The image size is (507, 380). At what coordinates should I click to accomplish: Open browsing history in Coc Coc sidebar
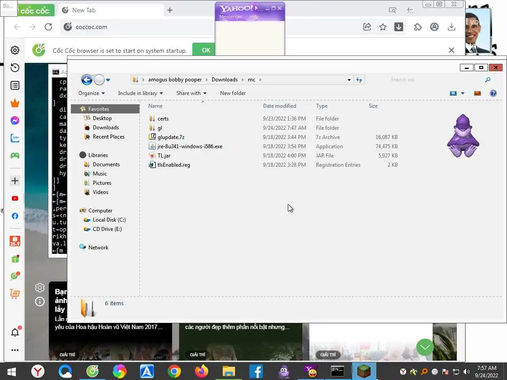[15, 68]
